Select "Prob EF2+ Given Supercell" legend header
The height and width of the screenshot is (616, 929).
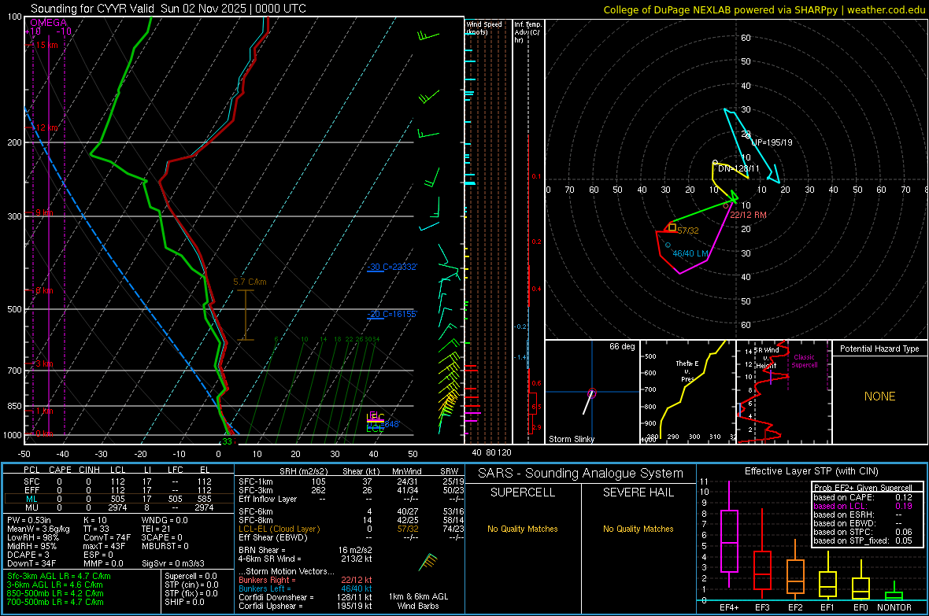863,488
